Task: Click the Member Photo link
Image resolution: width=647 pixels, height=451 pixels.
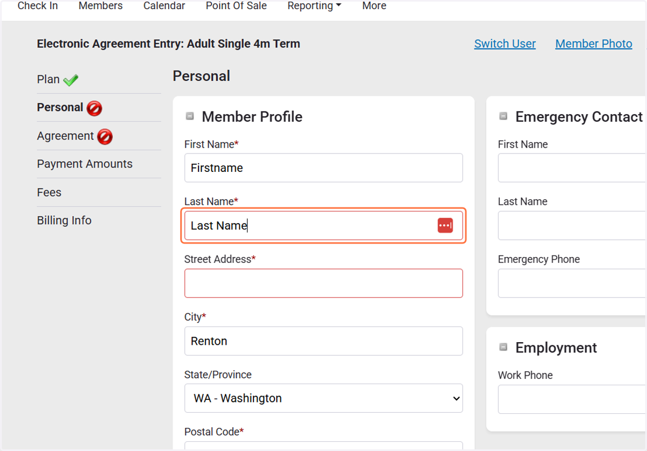Action: click(594, 44)
